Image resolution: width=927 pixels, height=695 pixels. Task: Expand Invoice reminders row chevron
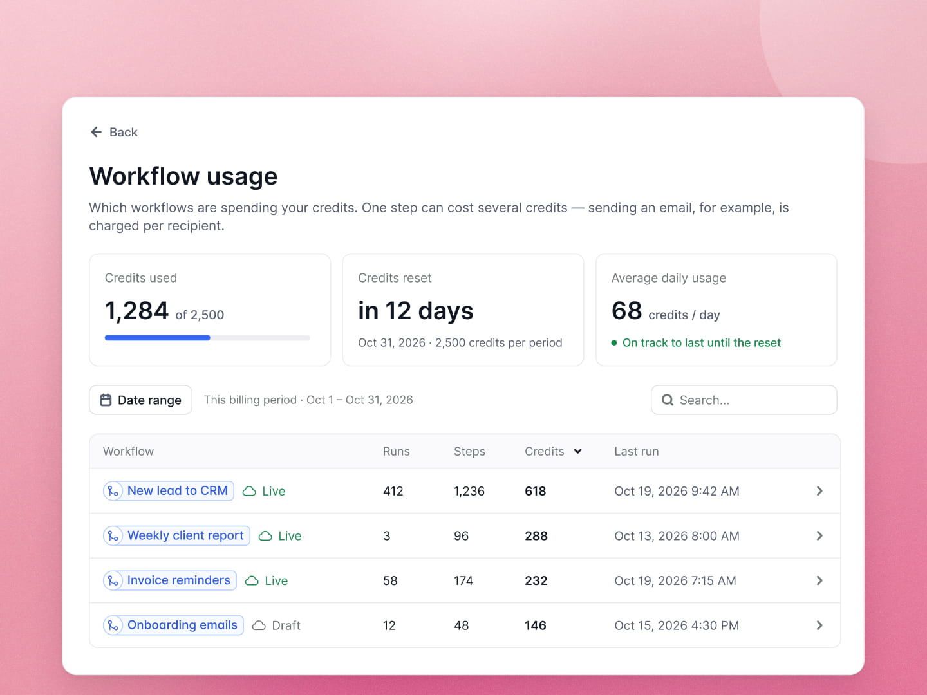pos(819,580)
